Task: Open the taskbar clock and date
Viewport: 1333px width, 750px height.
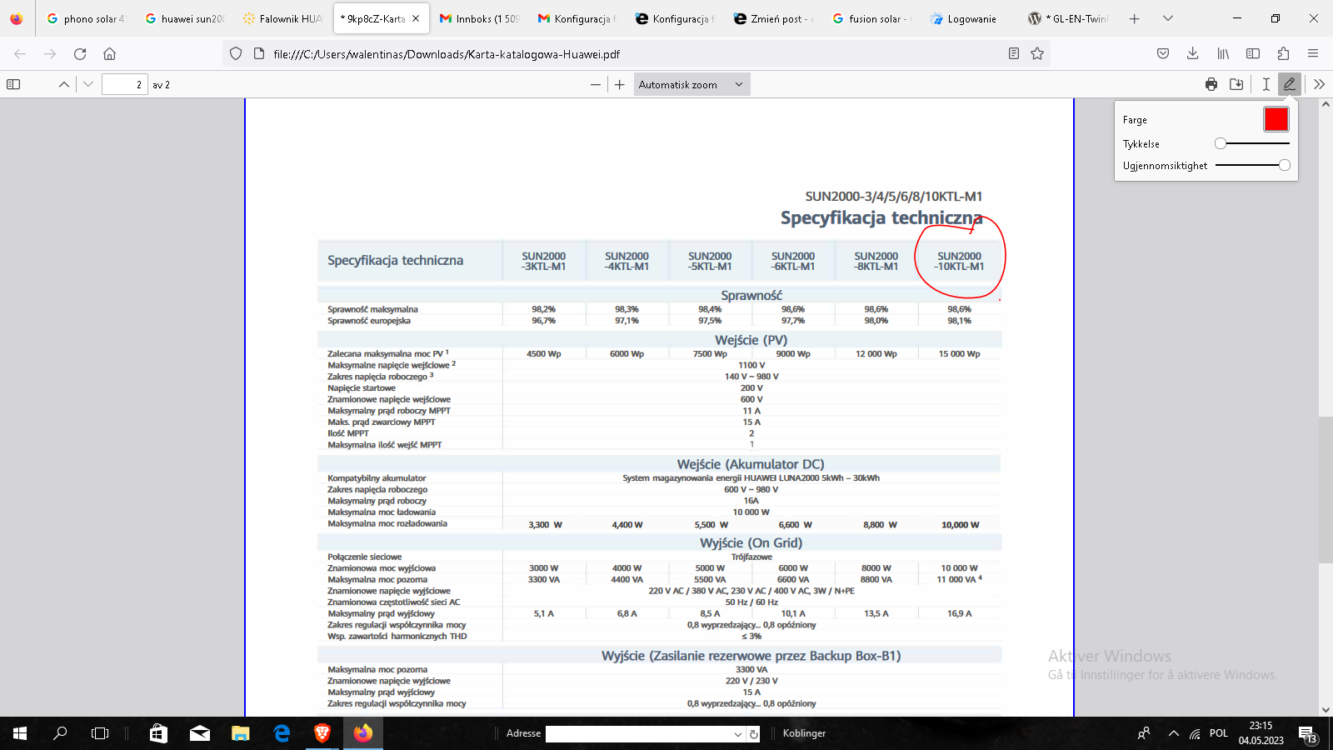Action: tap(1261, 733)
